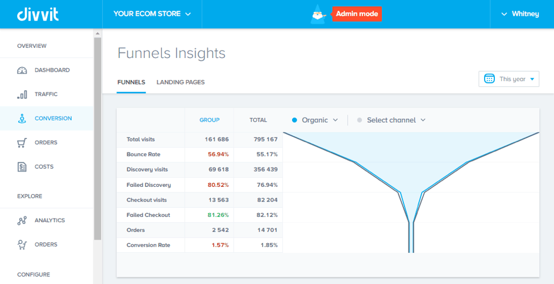
Task: Click the Orders shopping cart icon
Action: 22,143
